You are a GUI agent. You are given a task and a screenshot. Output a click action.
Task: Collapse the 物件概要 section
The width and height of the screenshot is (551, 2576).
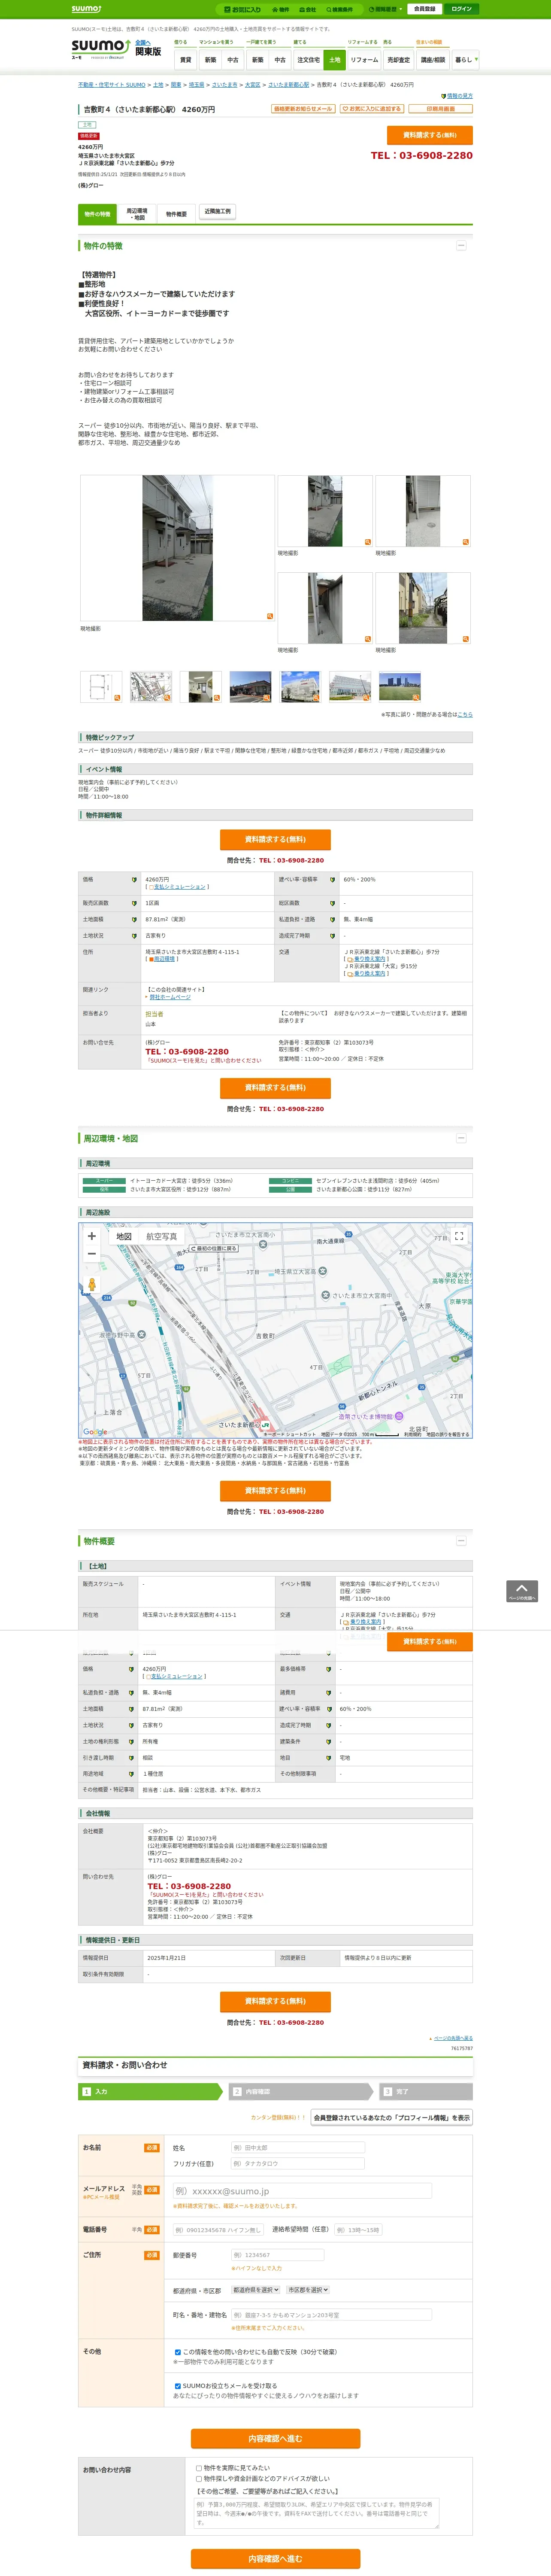pos(461,1540)
